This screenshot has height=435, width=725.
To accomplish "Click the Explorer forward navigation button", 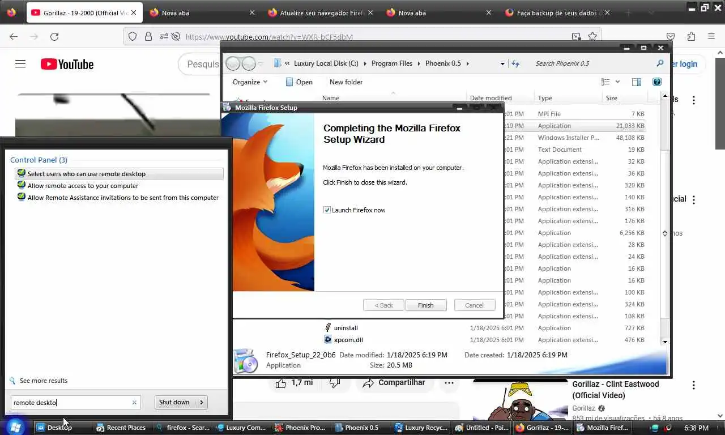I will tap(249, 63).
